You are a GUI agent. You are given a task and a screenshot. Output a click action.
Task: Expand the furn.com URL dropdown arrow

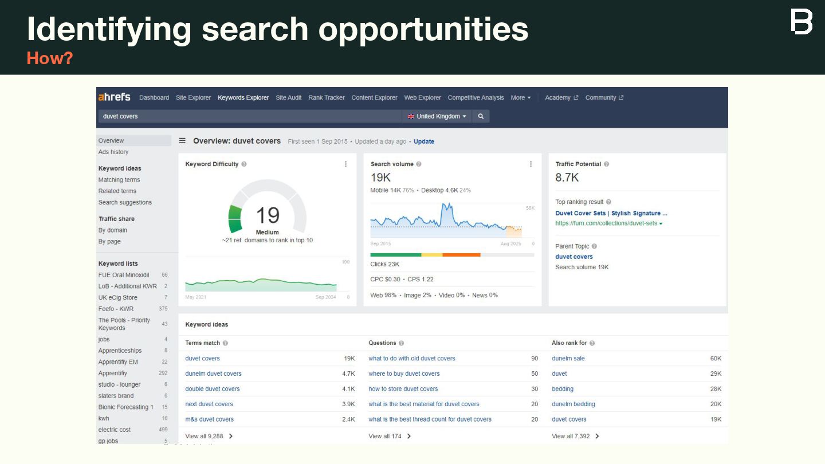click(x=661, y=224)
